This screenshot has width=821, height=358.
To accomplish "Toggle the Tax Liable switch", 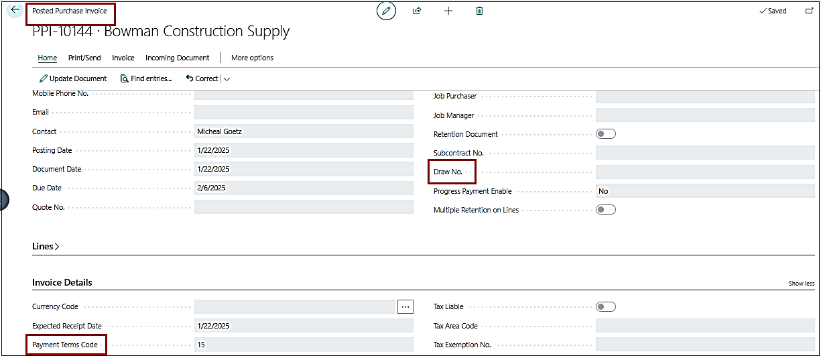I will point(606,307).
